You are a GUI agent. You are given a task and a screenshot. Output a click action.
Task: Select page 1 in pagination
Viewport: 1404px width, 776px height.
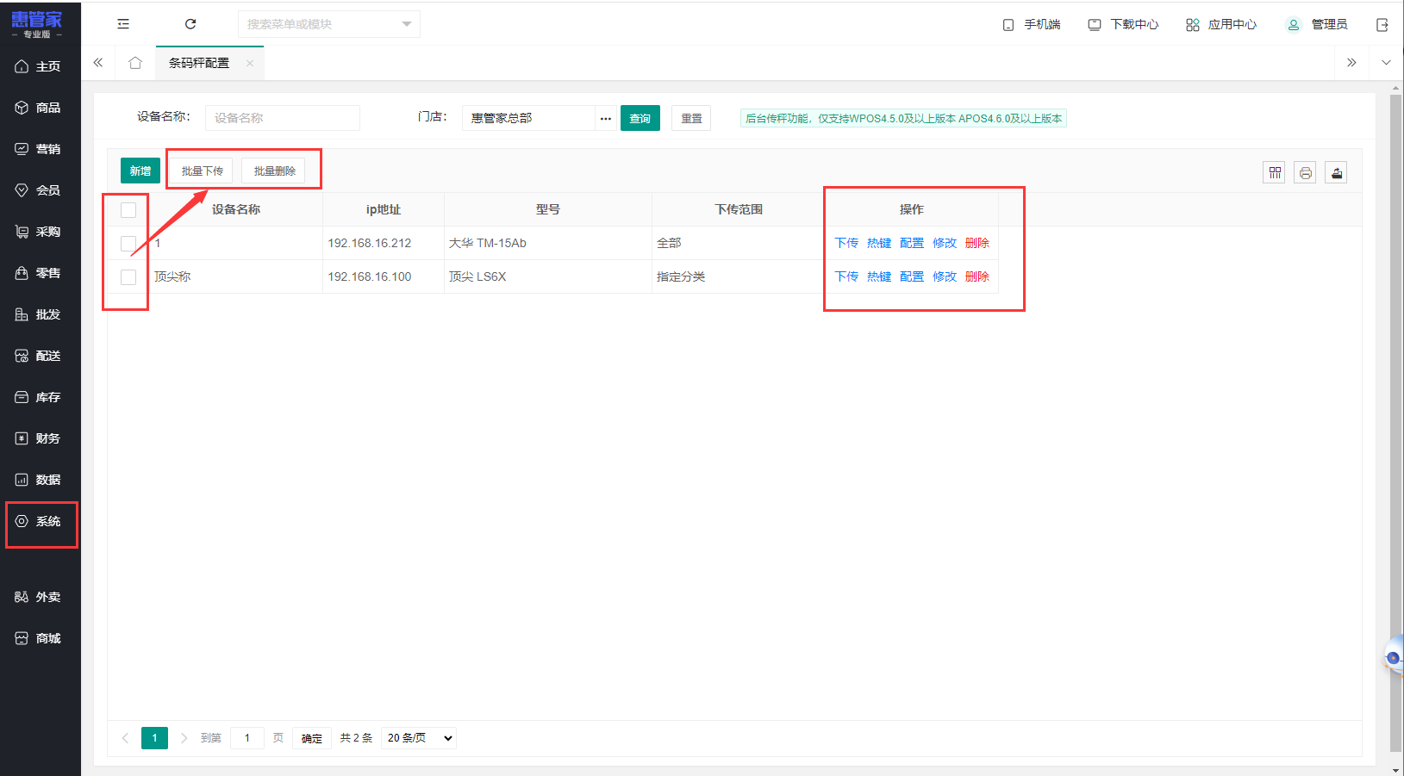[155, 738]
